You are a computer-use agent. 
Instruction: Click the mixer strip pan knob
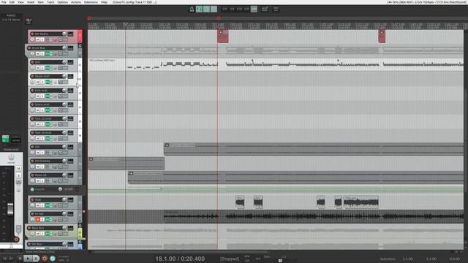[11, 157]
